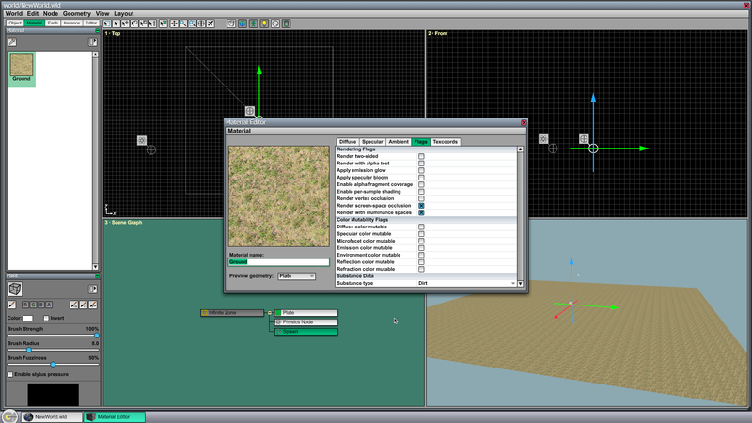Open the Geometry menu

click(x=77, y=13)
